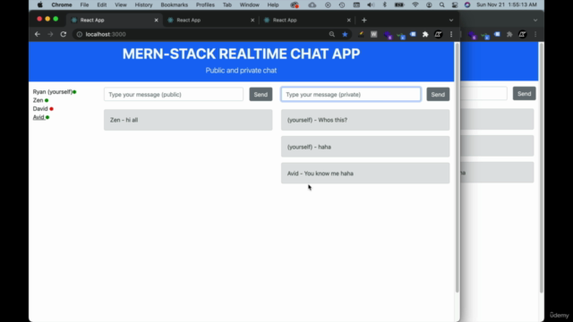Open the Extensions puzzle icon in the back window
Screen dimensions: 573x322
[509, 34]
